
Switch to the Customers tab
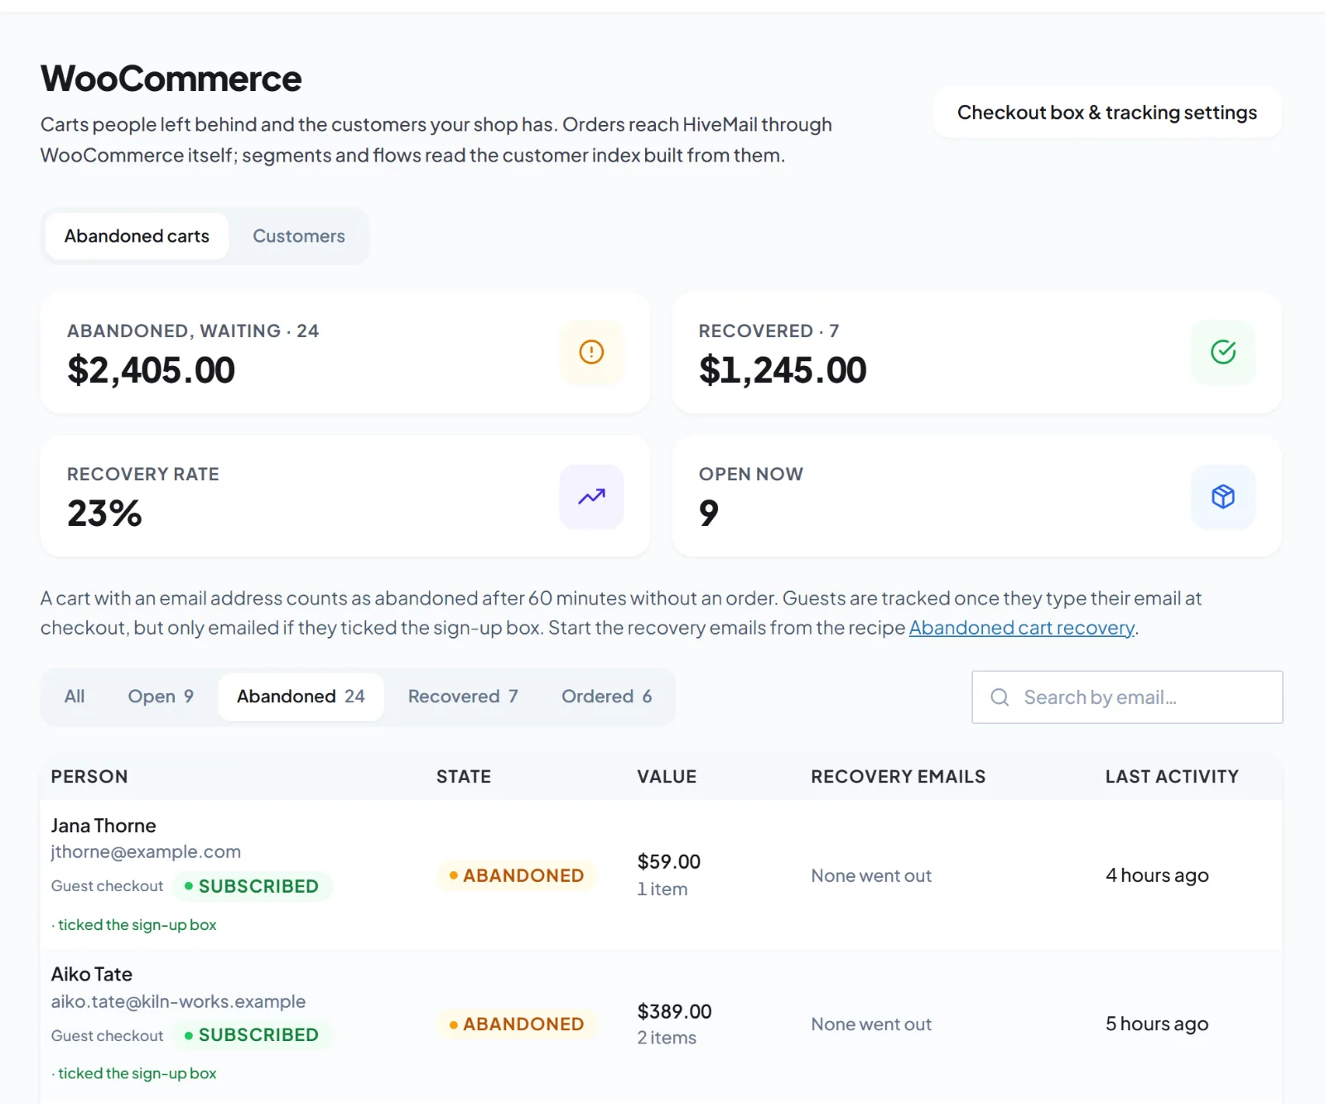[299, 236]
